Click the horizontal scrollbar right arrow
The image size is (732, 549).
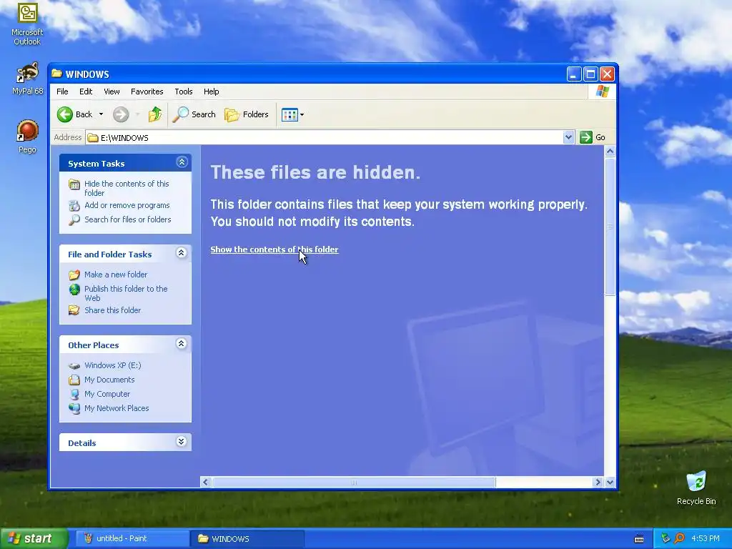pyautogui.click(x=598, y=483)
